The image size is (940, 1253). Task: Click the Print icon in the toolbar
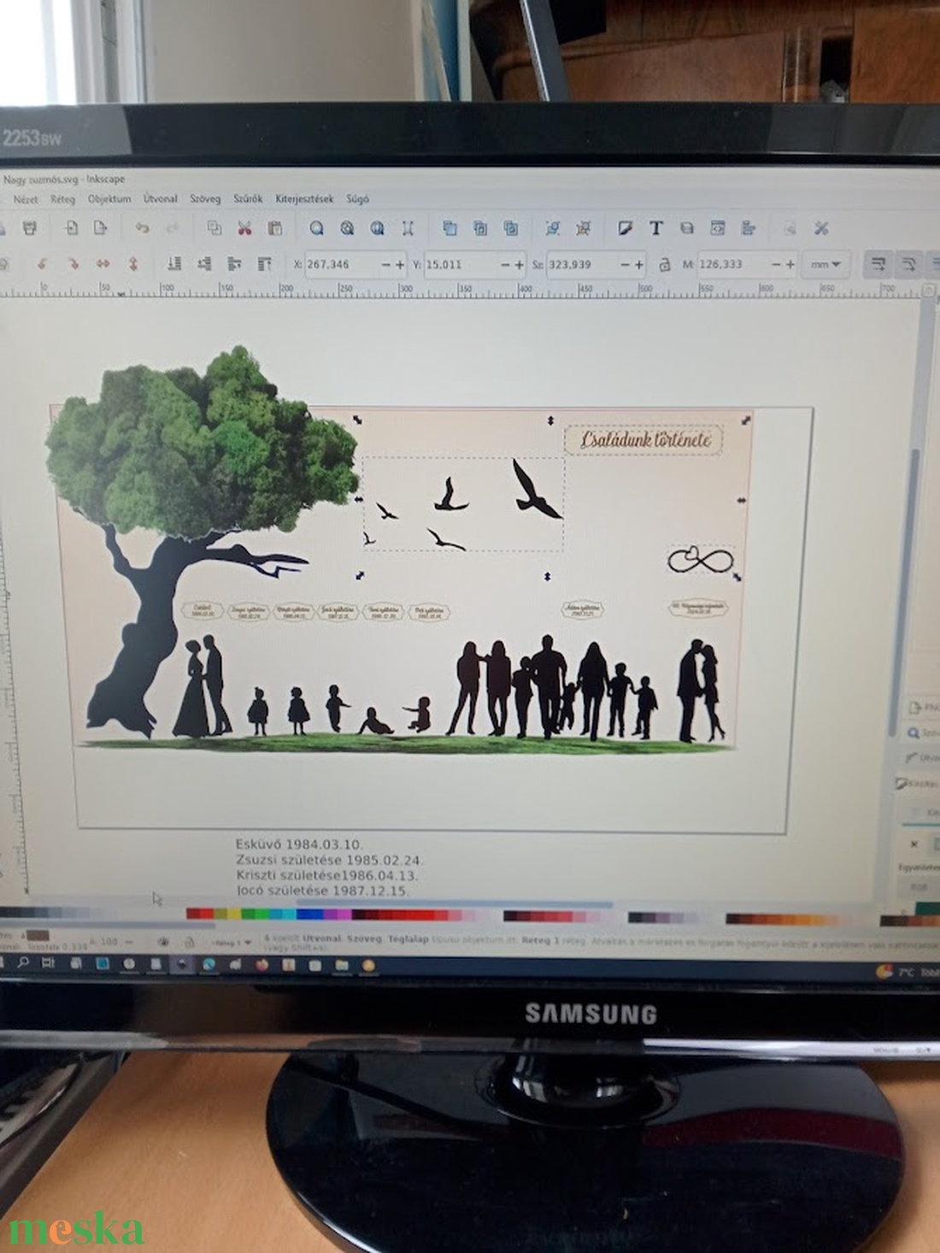click(x=30, y=228)
